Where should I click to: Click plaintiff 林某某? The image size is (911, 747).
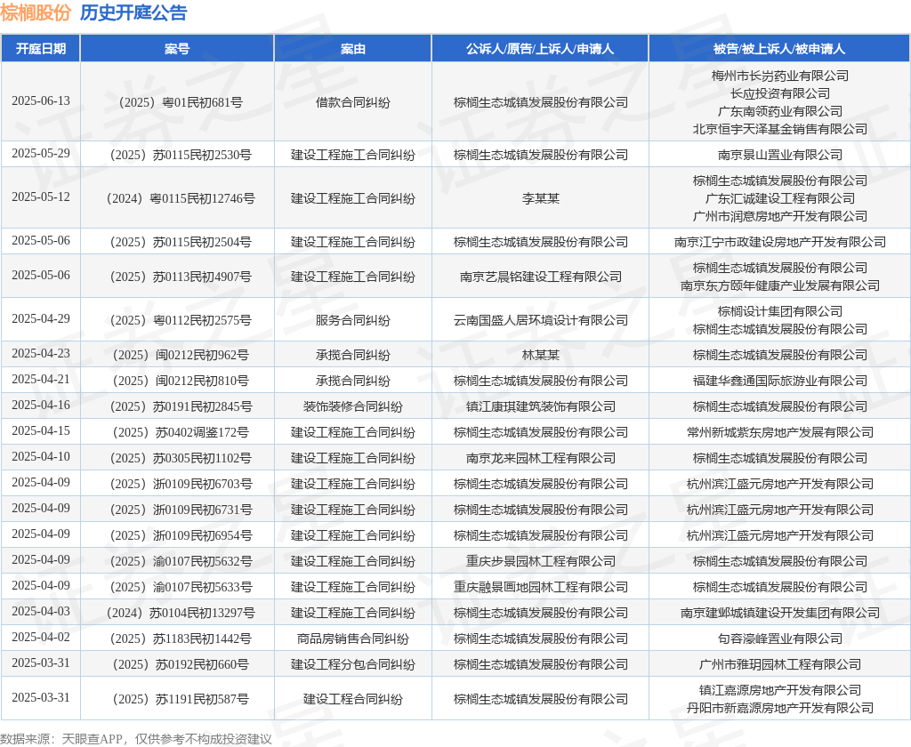pyautogui.click(x=540, y=355)
